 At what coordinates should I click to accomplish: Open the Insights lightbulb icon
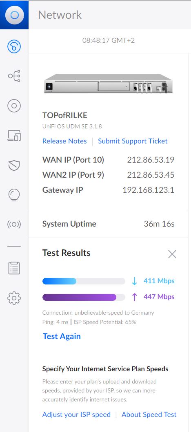14,195
